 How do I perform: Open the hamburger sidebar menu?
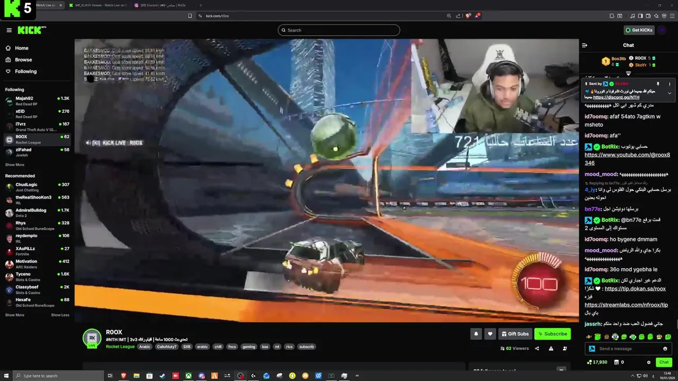tap(9, 30)
